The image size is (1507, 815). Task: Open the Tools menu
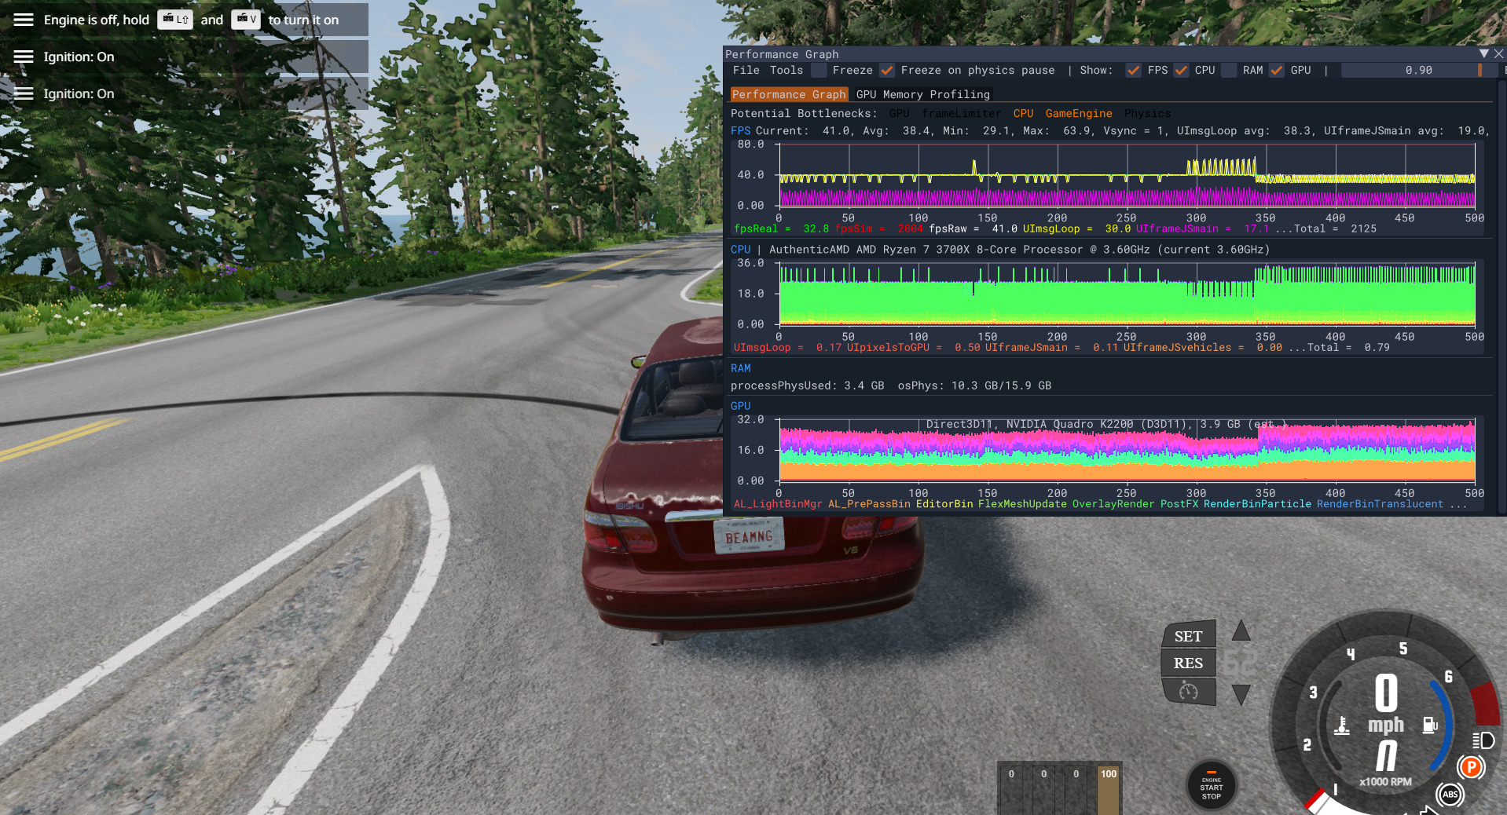pos(786,71)
